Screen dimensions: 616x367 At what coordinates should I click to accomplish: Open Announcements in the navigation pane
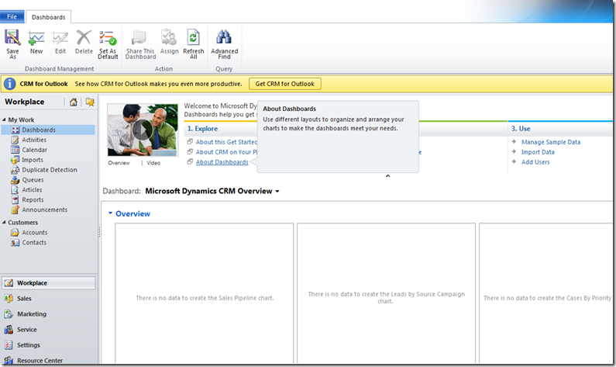(44, 209)
